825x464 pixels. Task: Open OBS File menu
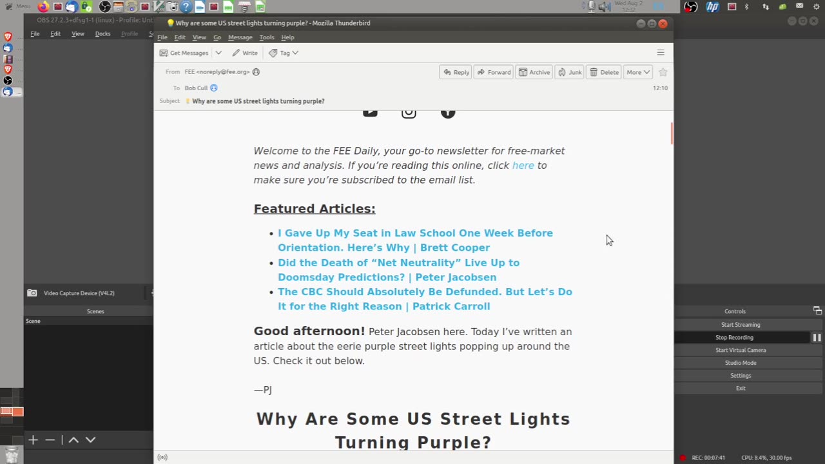[35, 34]
